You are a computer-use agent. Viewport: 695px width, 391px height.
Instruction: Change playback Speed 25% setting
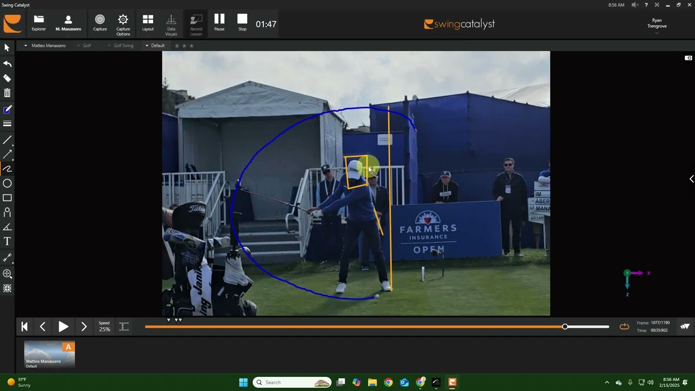tap(104, 326)
